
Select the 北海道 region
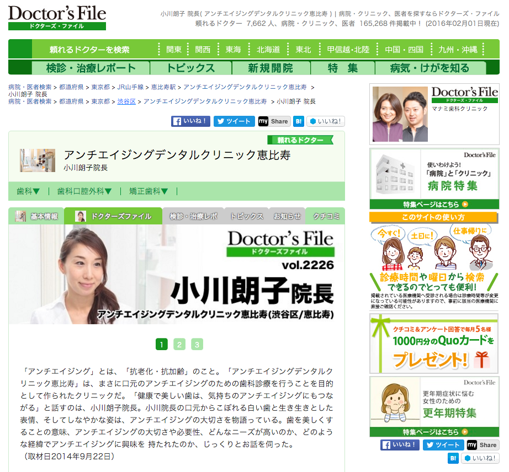(268, 49)
